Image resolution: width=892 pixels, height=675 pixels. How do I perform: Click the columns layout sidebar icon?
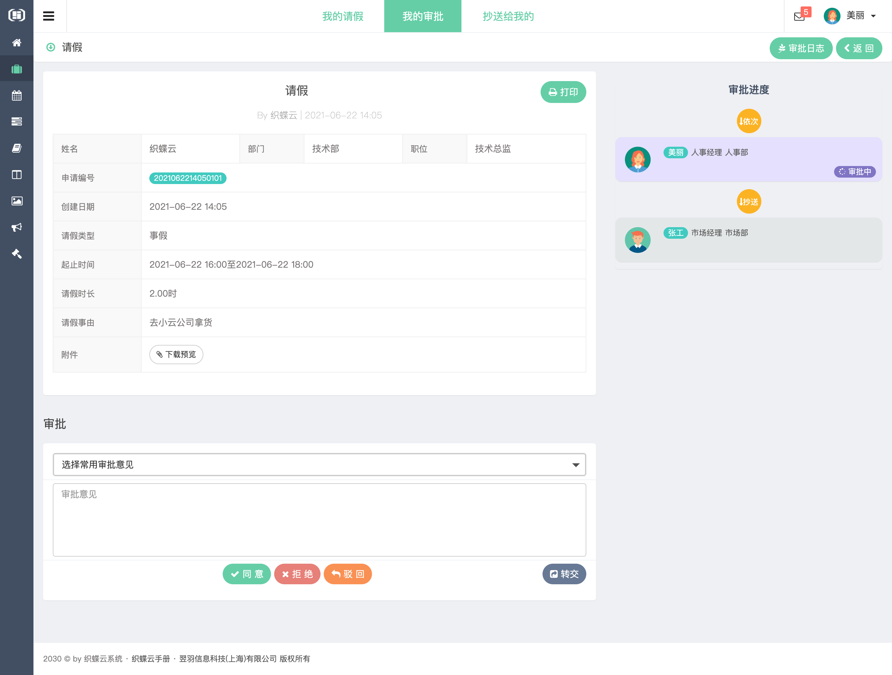coord(16,175)
